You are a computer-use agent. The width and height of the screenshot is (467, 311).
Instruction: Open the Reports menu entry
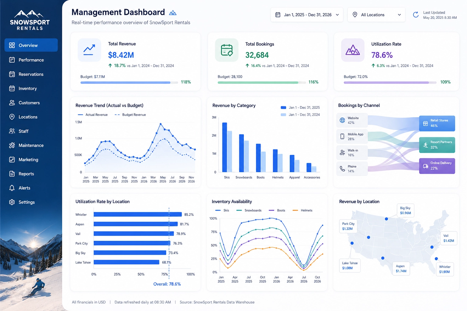[x=31, y=174]
